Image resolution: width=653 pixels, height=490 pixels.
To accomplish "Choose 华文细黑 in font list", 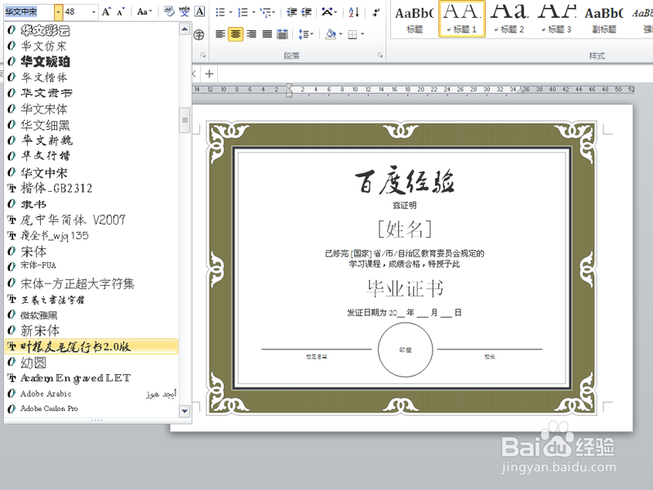I will 91,125.
